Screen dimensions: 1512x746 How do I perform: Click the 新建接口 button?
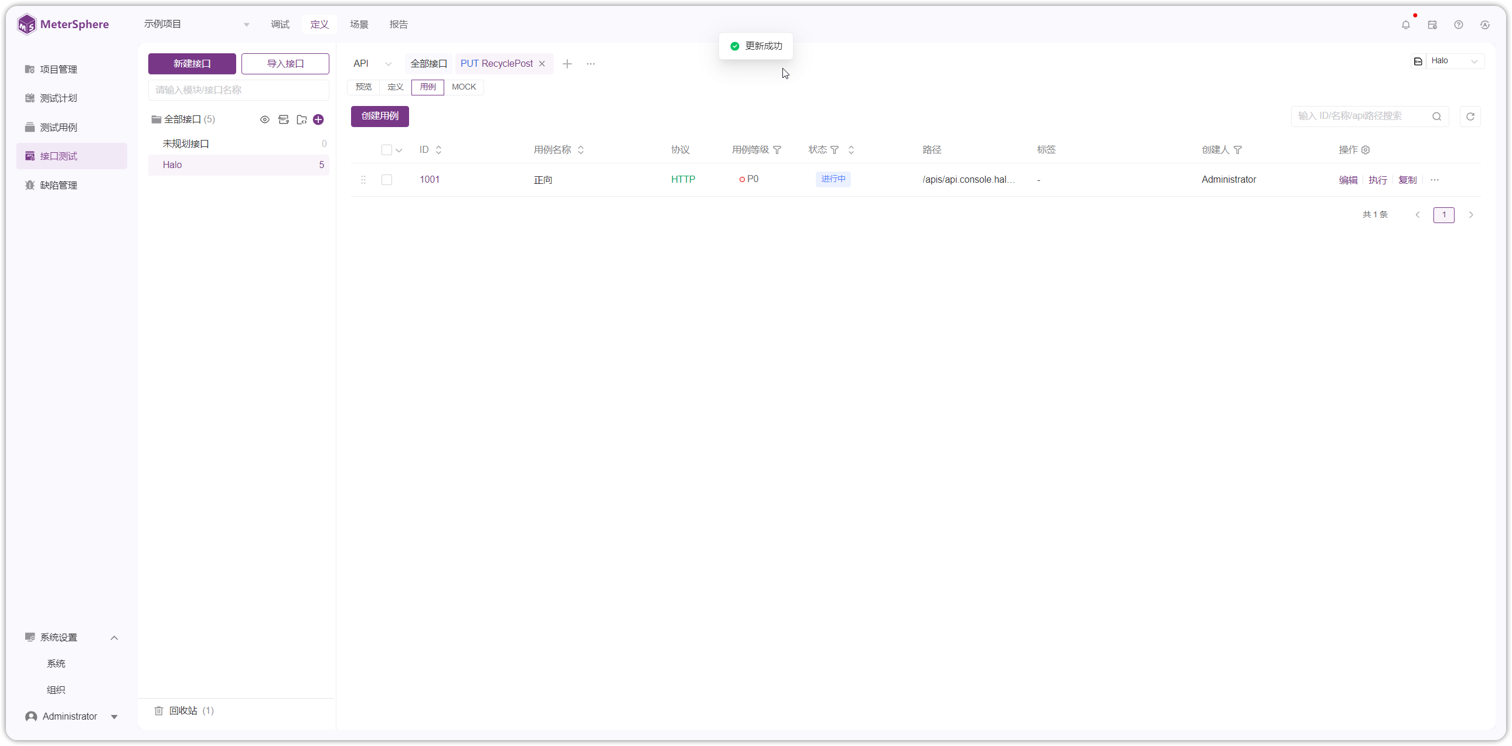(x=192, y=64)
